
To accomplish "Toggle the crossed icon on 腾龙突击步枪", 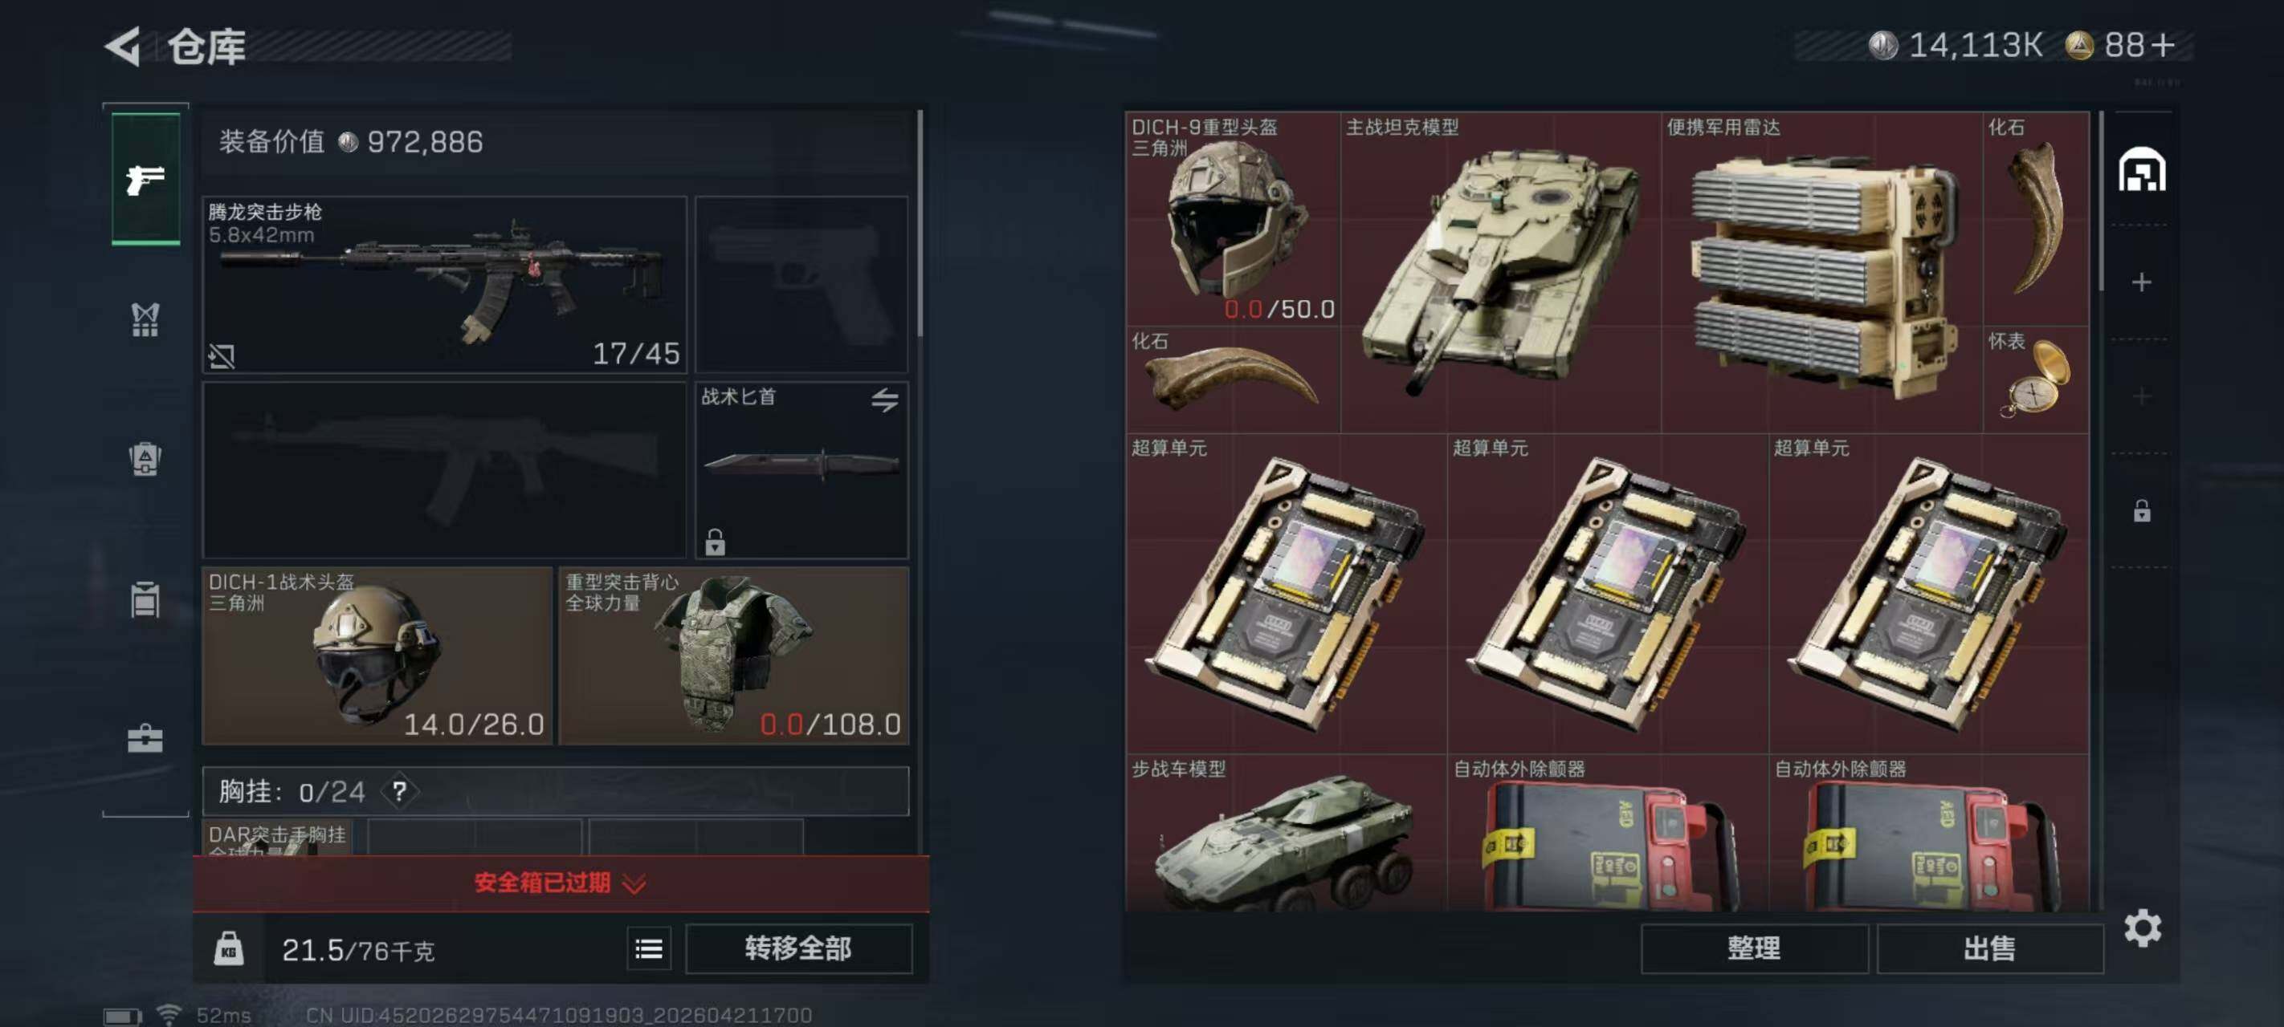I will [x=222, y=356].
